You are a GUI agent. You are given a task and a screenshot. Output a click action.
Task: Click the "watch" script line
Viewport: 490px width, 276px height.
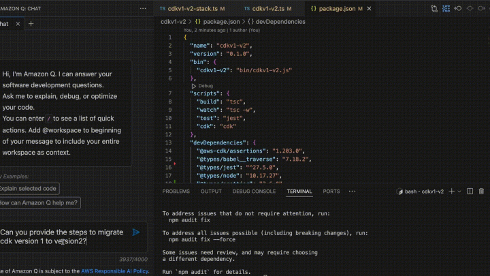[x=226, y=110]
